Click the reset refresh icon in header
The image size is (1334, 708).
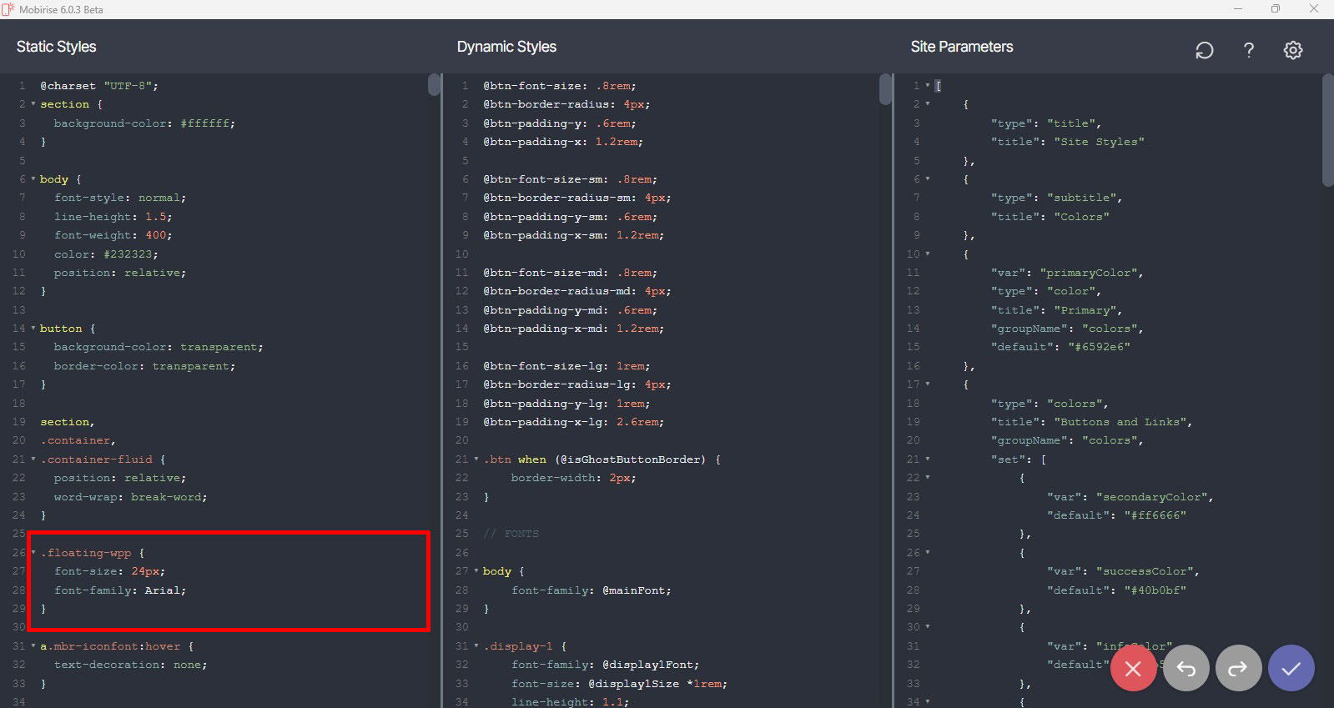[1204, 50]
